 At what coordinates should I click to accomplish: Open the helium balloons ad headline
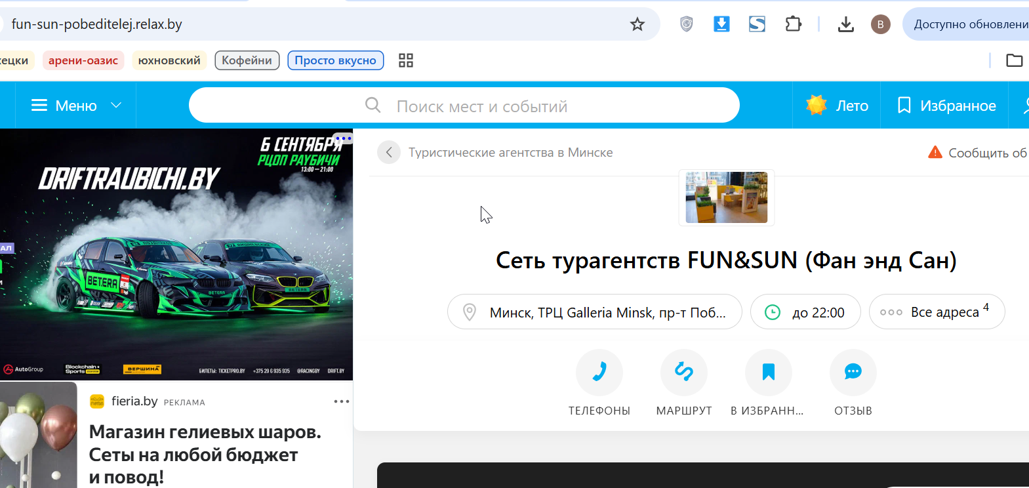click(205, 455)
